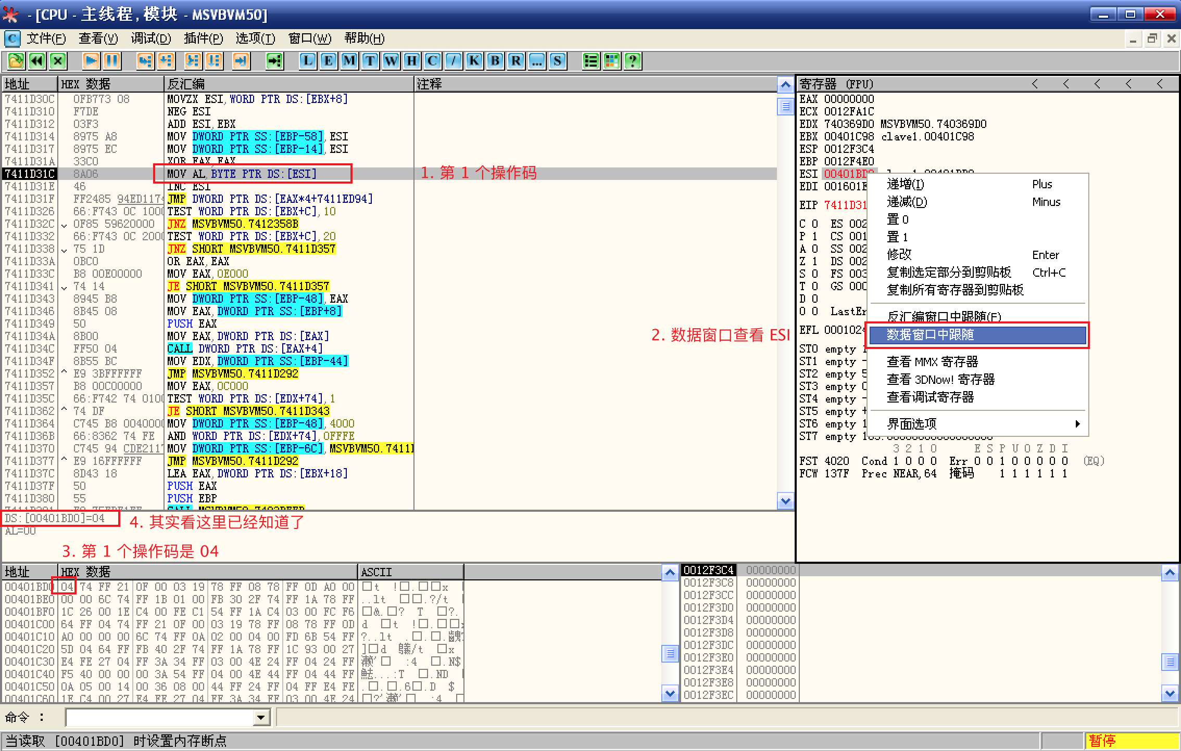1181x751 pixels.
Task: Open the Log window (L)
Action: (308, 61)
